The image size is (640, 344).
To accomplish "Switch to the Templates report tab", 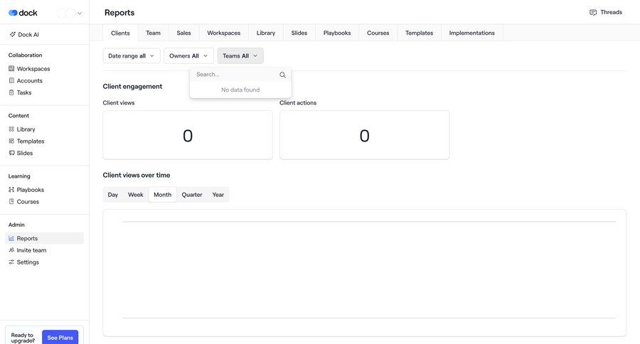I will (419, 33).
